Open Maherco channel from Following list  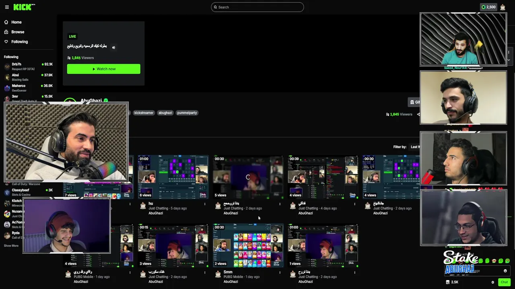pyautogui.click(x=28, y=88)
